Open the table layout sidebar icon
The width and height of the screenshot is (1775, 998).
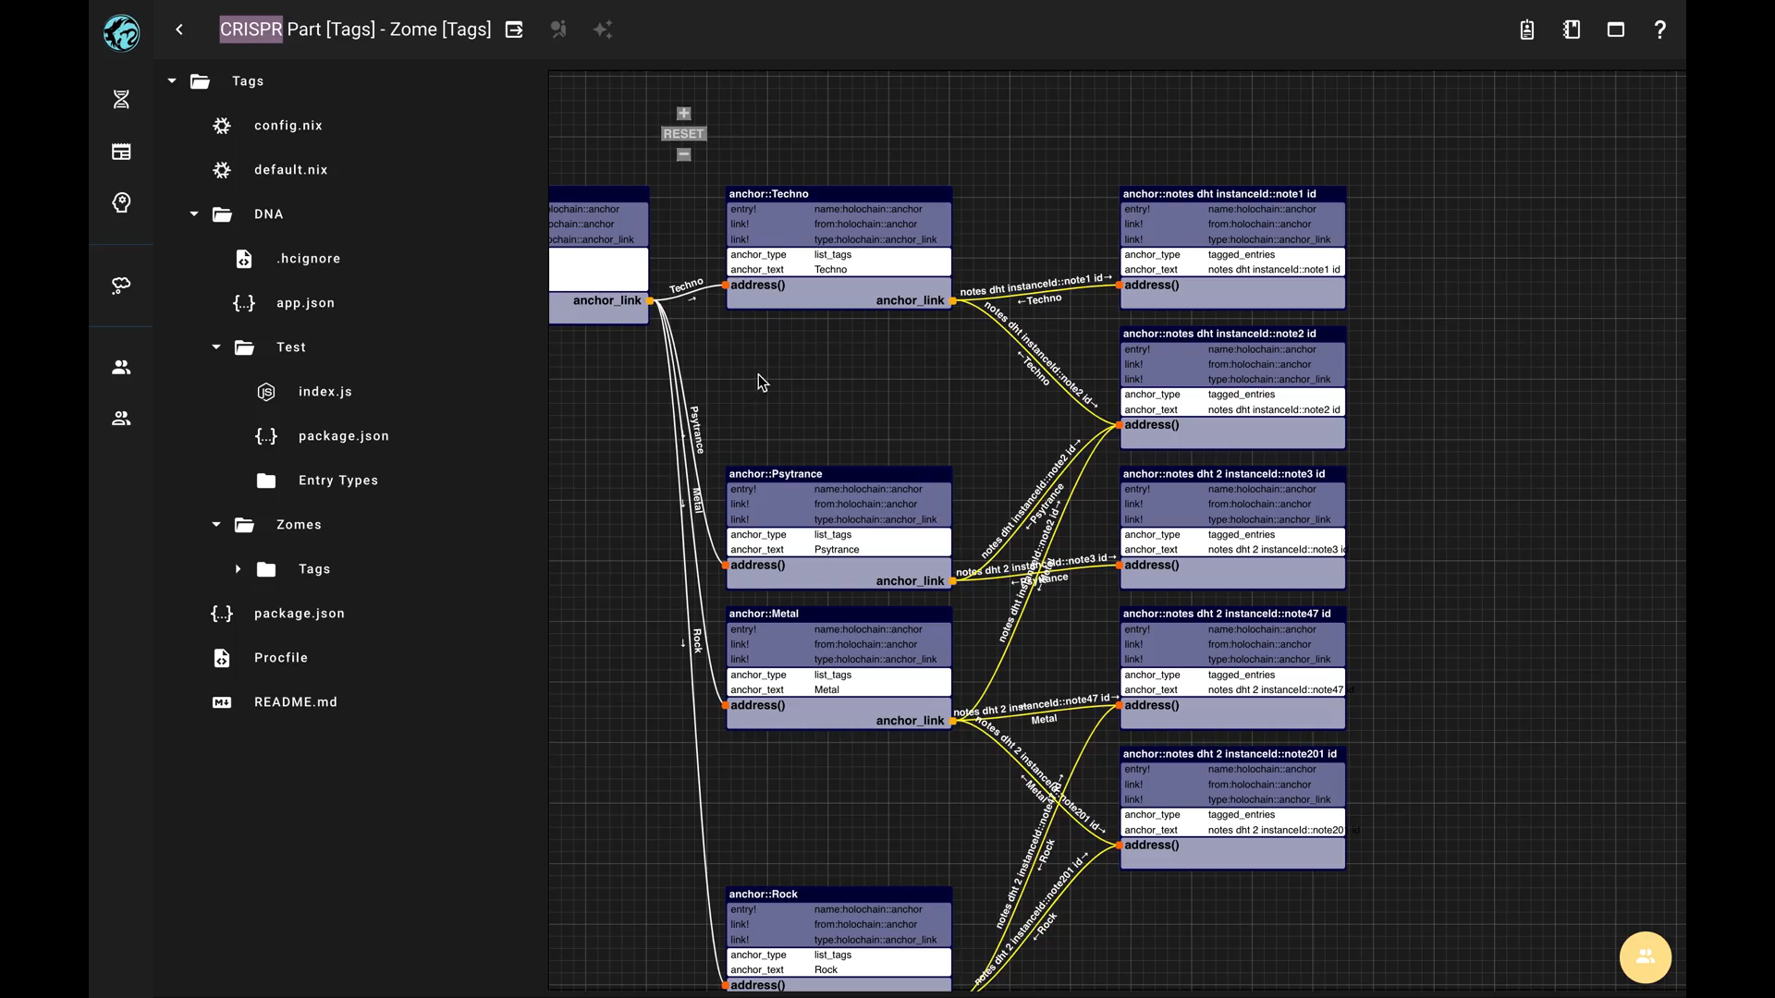pyautogui.click(x=121, y=152)
